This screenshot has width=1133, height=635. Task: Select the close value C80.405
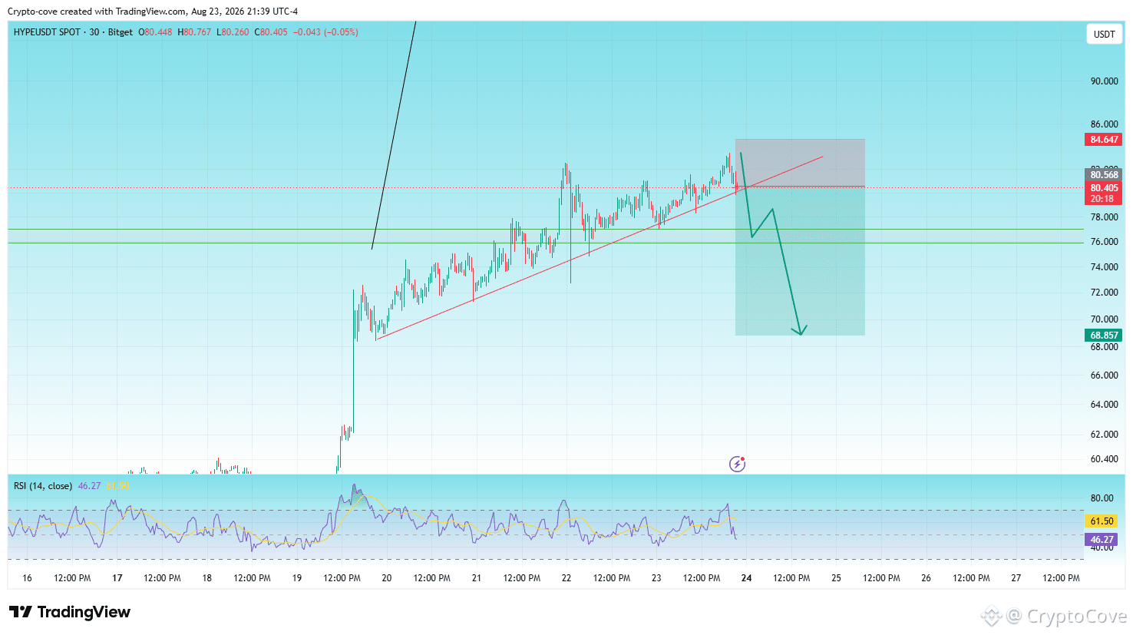click(x=271, y=32)
